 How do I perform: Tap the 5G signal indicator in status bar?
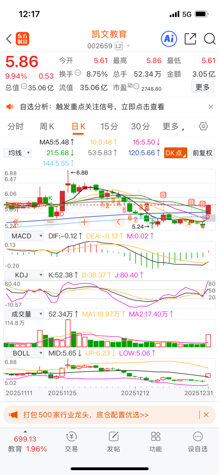[x=187, y=14]
